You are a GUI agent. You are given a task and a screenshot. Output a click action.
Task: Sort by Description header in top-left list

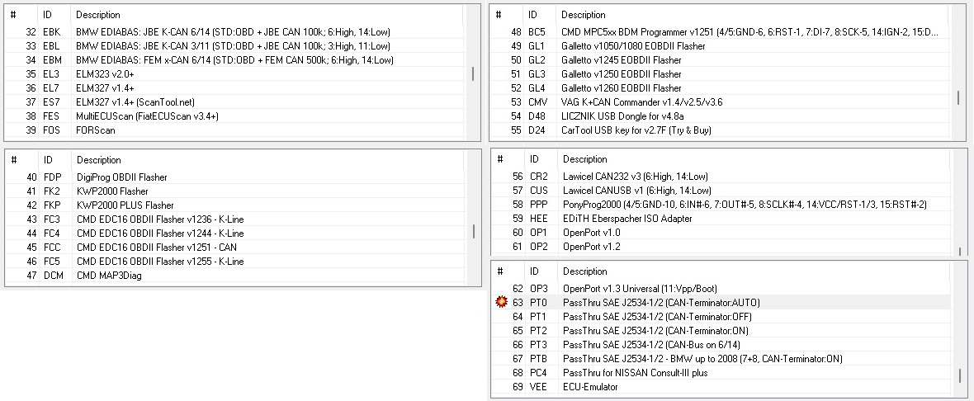97,15
